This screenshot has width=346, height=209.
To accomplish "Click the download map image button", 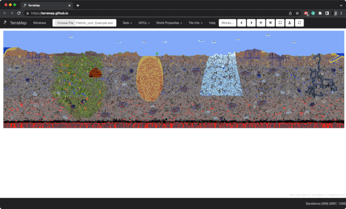I will [x=290, y=23].
